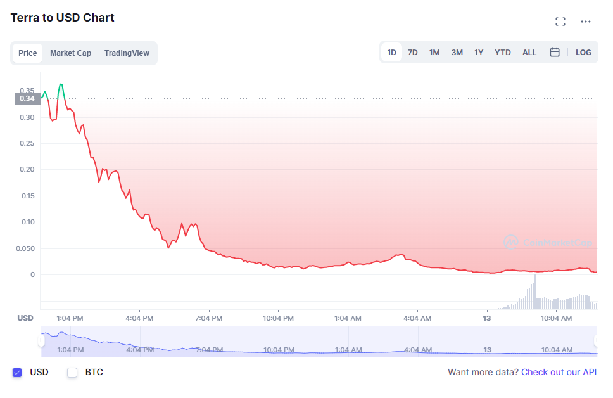Click left handle of range slider
Viewport: 613px width, 398px height.
click(x=41, y=341)
